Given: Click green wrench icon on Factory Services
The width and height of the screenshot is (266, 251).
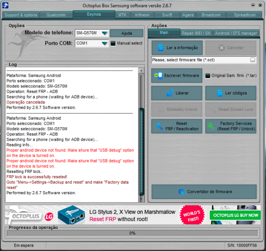Looking at the screenshot, I should pos(211,126).
